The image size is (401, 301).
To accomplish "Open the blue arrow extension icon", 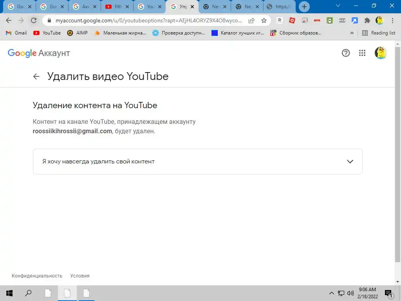I will (355, 20).
